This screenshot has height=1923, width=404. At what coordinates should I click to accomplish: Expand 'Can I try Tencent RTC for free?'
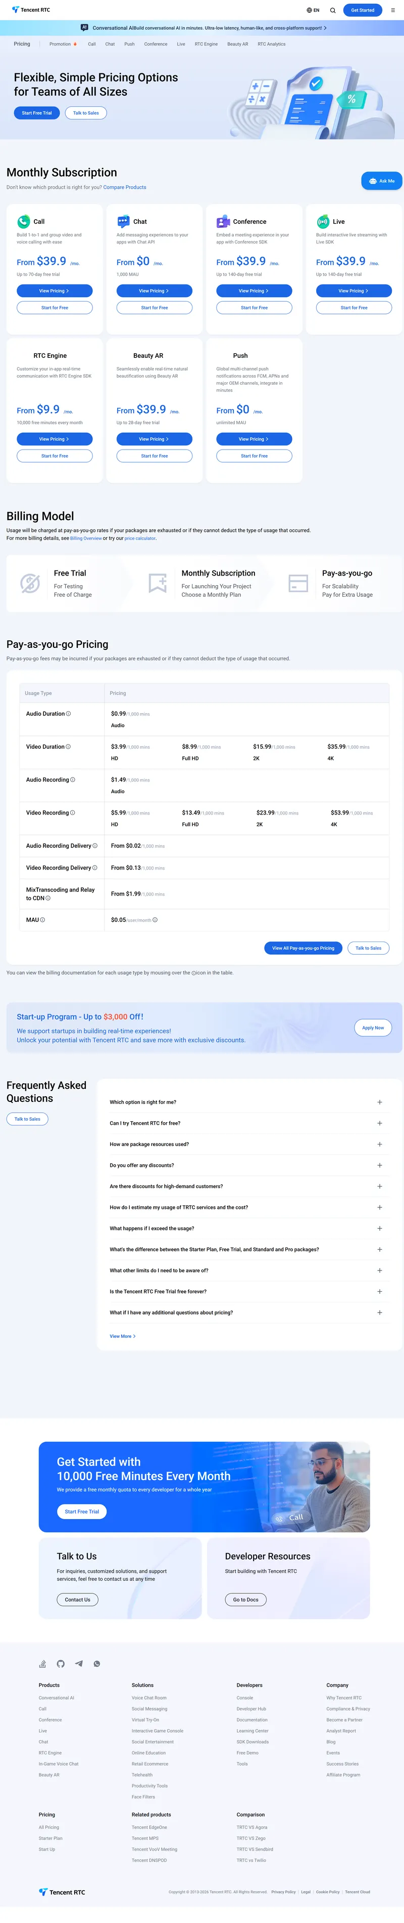click(379, 1123)
